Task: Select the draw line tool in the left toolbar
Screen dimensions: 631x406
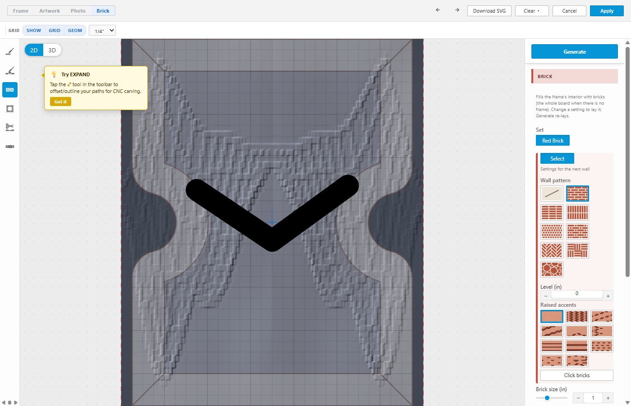Action: click(x=10, y=51)
